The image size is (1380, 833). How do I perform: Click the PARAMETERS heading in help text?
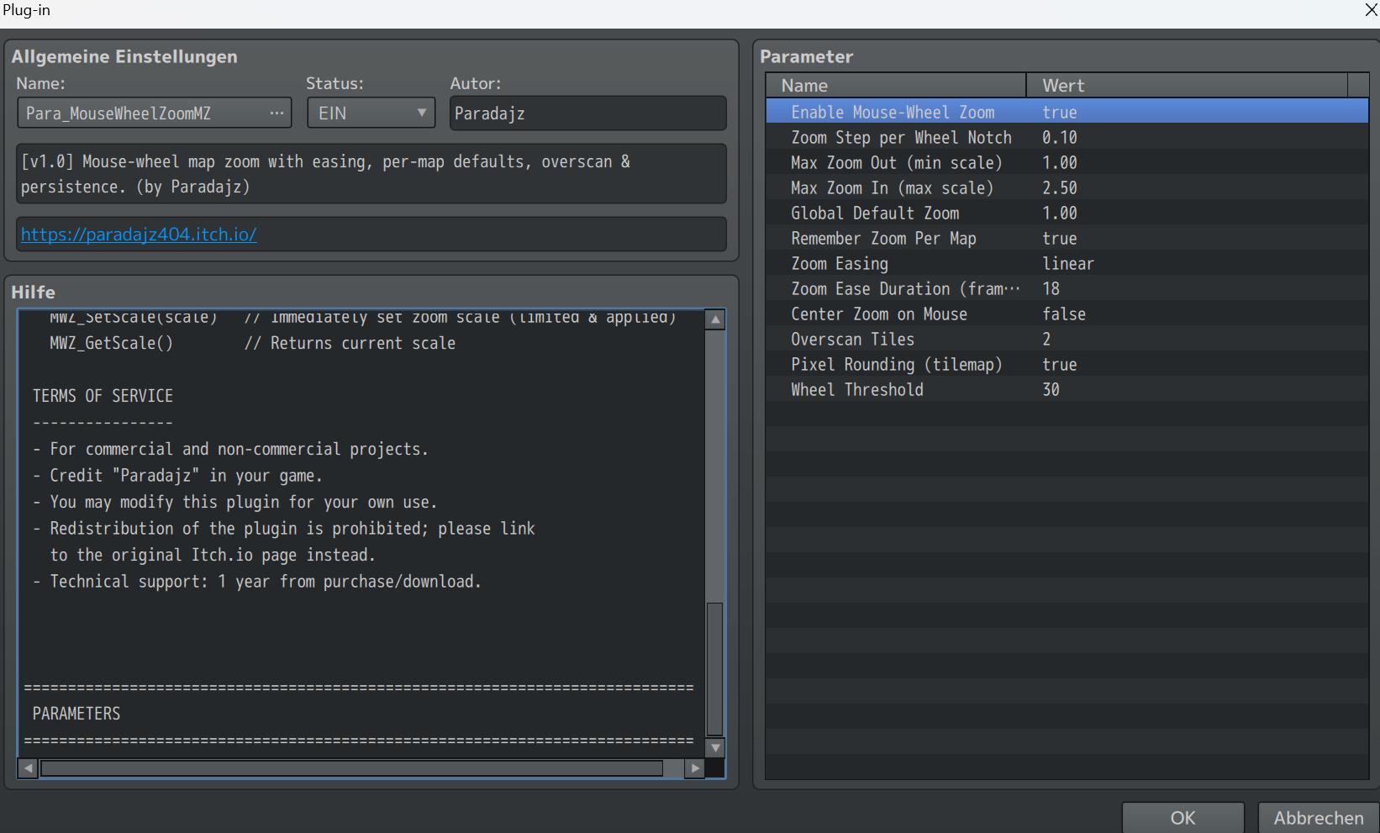(x=76, y=713)
